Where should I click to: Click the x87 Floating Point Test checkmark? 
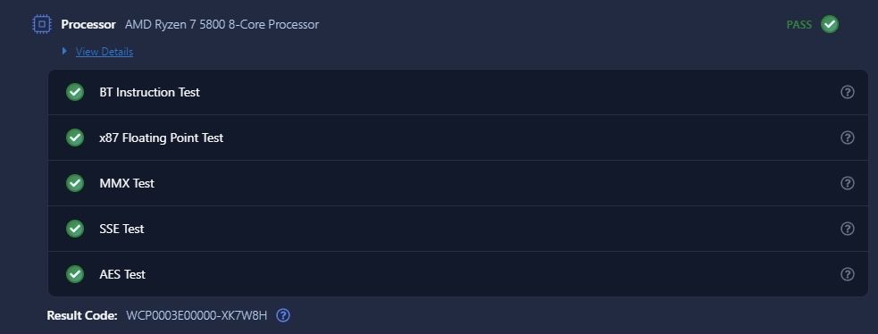(x=75, y=138)
